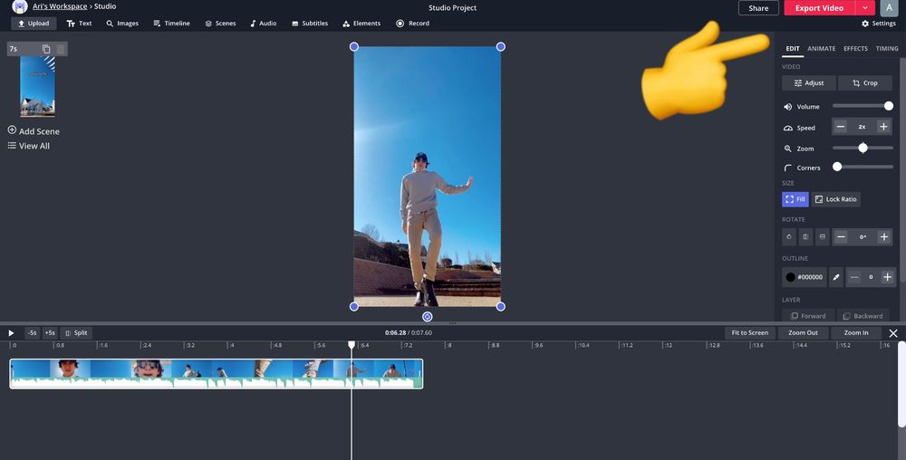Flip the video horizontally
The height and width of the screenshot is (460, 906).
[x=805, y=236]
